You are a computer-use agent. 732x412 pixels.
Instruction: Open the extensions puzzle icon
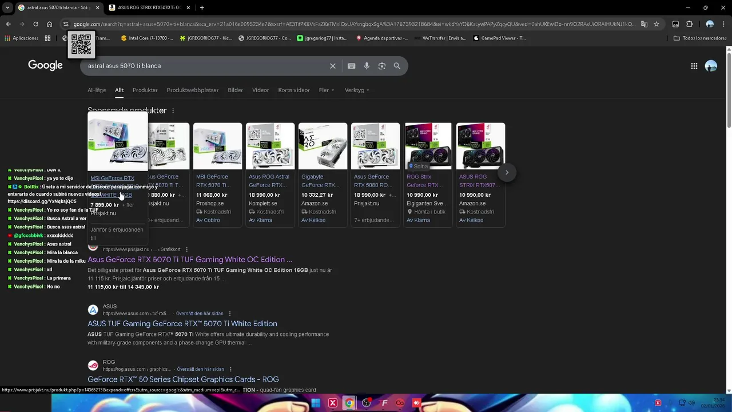pyautogui.click(x=689, y=24)
